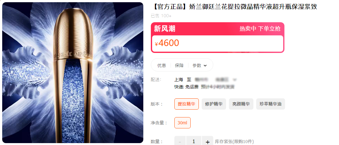Click the 新风潮 promotion banner label

(165, 29)
